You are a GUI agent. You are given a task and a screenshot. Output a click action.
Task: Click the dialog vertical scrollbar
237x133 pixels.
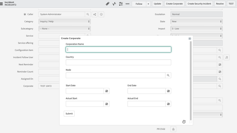point(191,81)
